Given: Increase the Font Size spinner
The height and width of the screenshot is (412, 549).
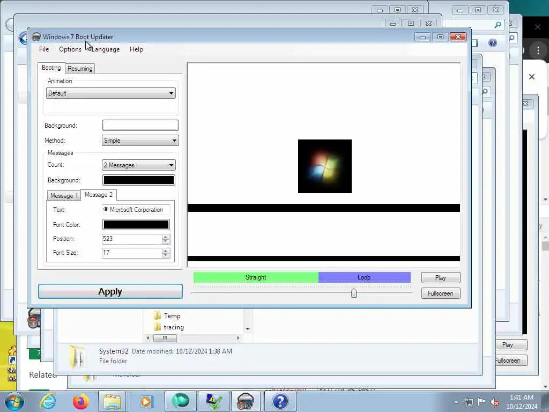Looking at the screenshot, I should tap(166, 251).
